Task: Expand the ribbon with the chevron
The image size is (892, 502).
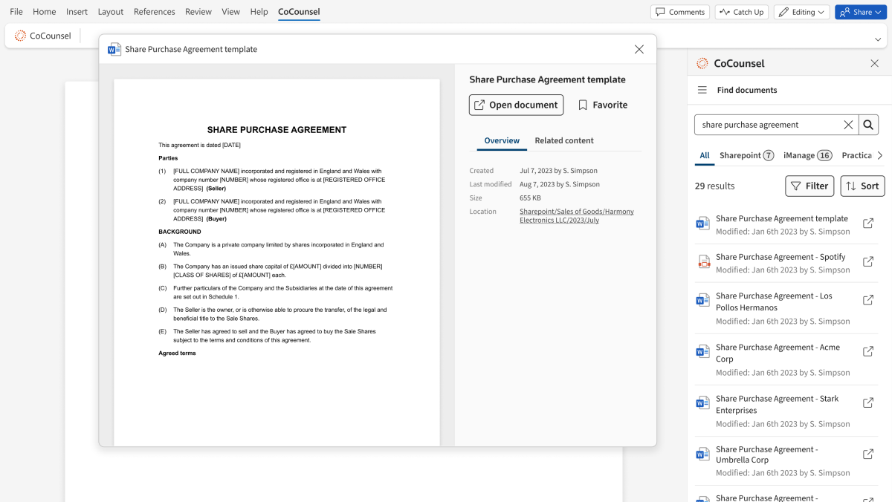Action: (x=878, y=39)
